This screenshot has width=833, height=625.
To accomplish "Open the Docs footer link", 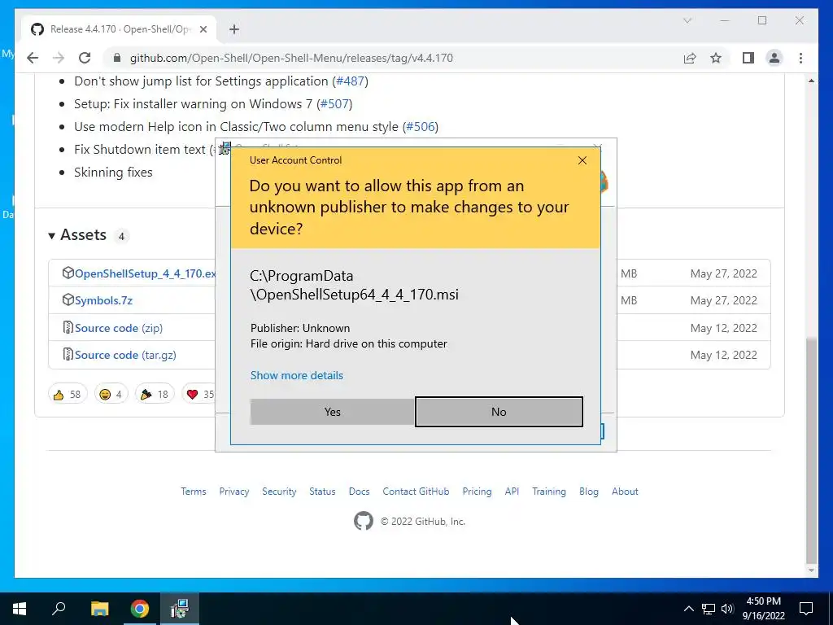I will 359,492.
